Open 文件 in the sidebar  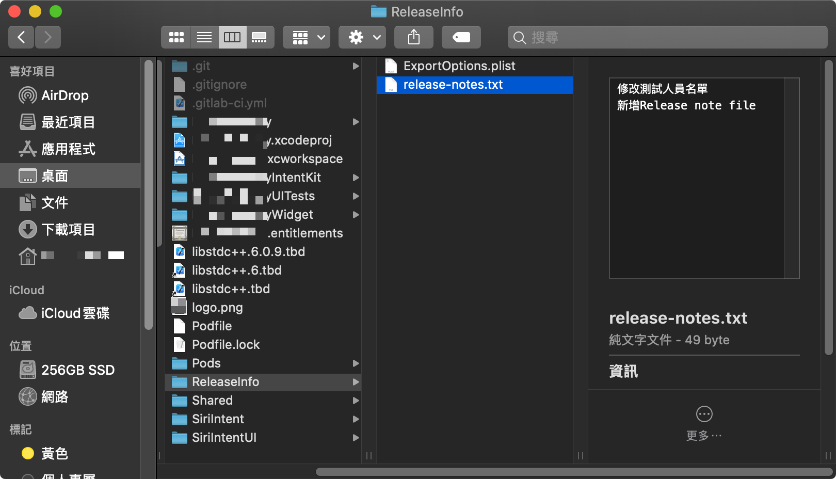pyautogui.click(x=70, y=203)
